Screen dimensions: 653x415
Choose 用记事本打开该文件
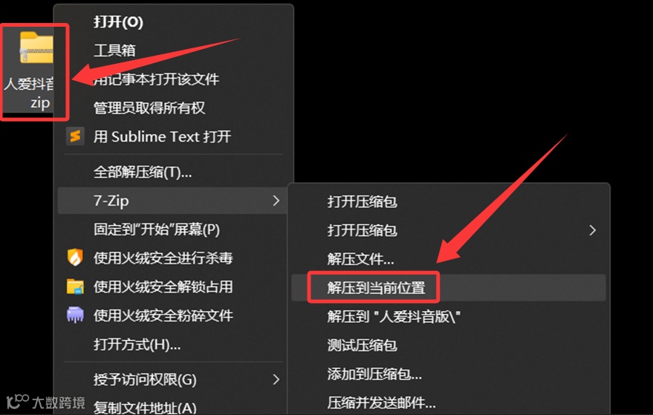pos(156,79)
